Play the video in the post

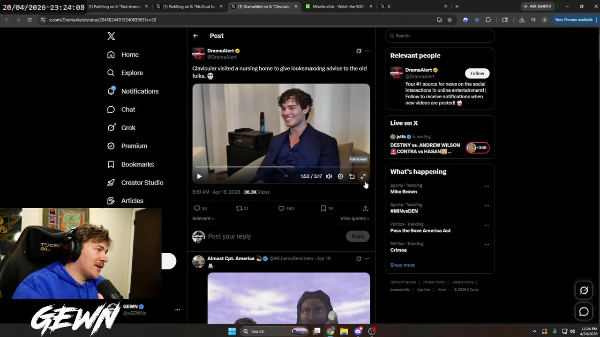point(199,176)
